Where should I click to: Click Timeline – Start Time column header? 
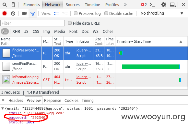click(134, 41)
